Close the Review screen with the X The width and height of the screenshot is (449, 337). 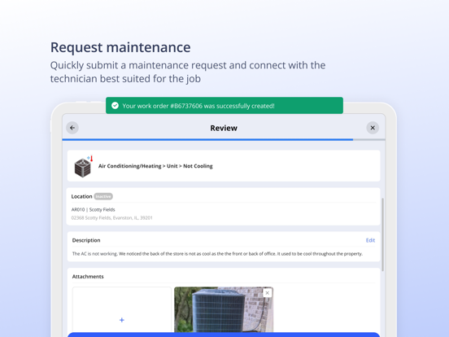pyautogui.click(x=373, y=128)
